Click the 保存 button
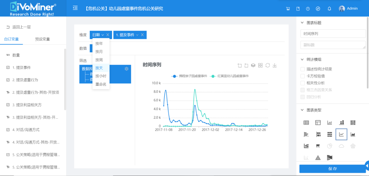The height and width of the screenshot is (176, 369). coord(332,168)
